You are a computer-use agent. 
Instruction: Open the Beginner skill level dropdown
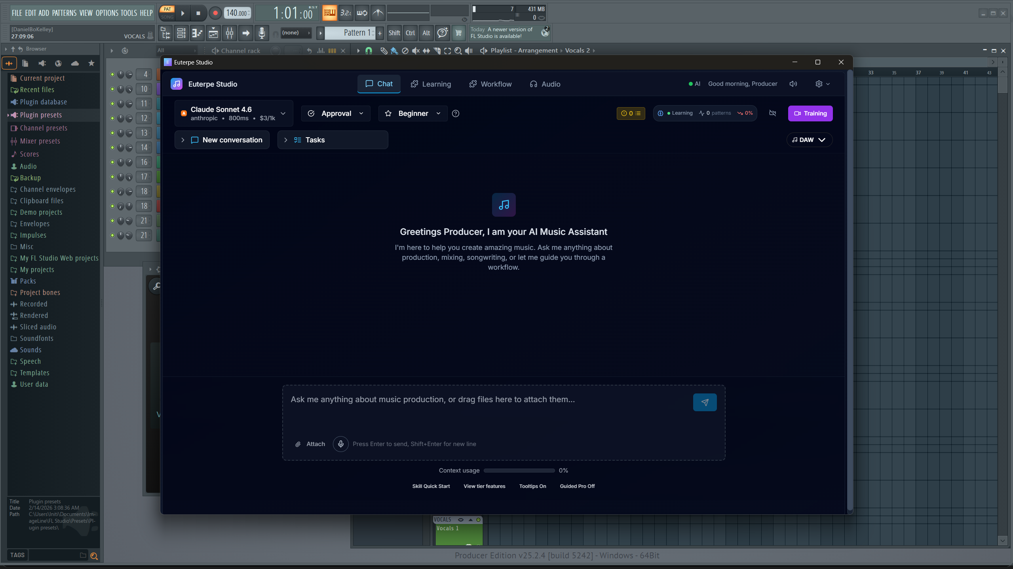point(413,113)
